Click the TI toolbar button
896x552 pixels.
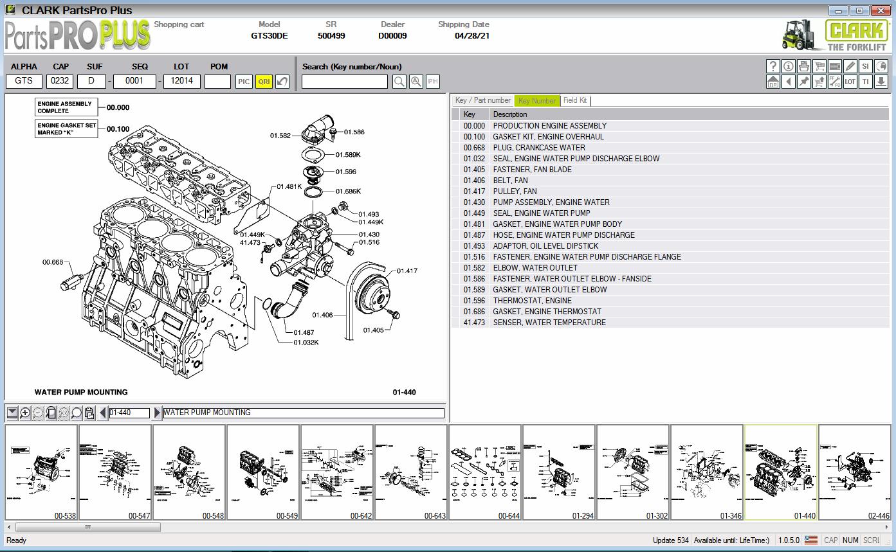pos(866,82)
